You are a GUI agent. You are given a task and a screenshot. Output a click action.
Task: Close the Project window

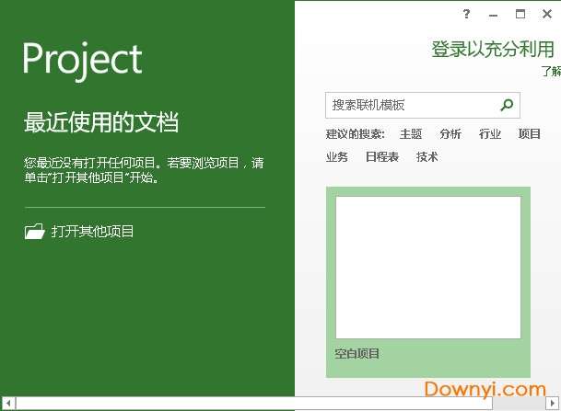tap(547, 15)
